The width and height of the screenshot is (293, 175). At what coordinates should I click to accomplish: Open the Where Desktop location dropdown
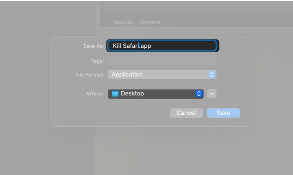(156, 94)
